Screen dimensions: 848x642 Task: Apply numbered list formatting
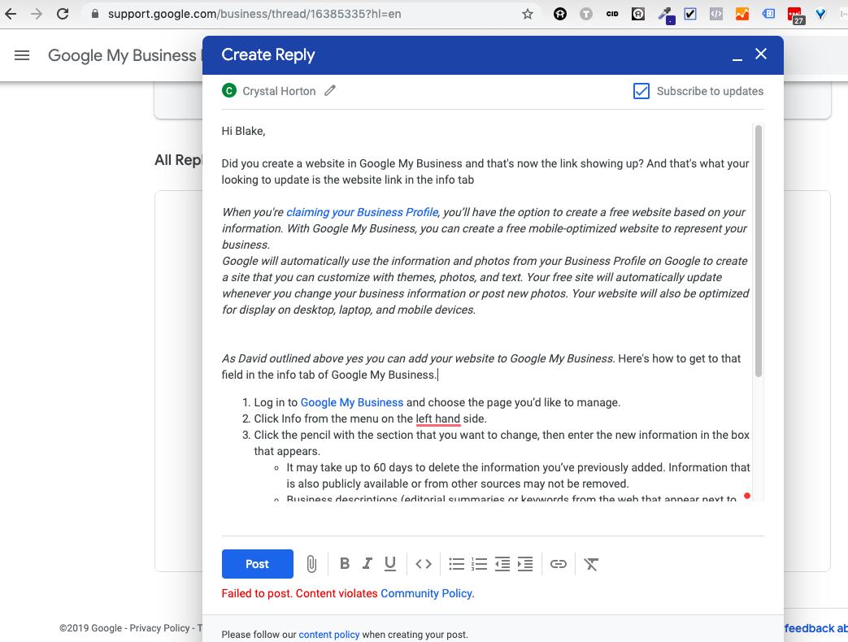click(479, 564)
